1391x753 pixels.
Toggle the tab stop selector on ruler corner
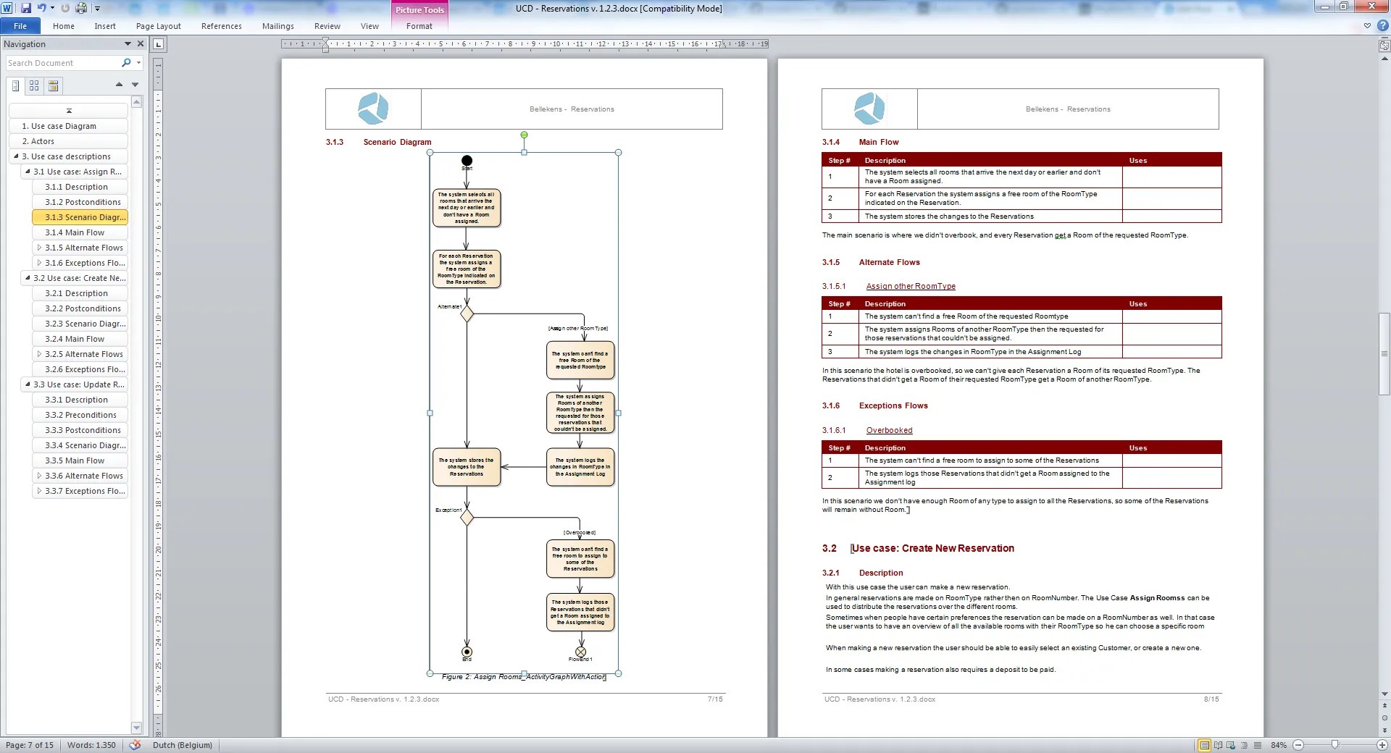159,43
